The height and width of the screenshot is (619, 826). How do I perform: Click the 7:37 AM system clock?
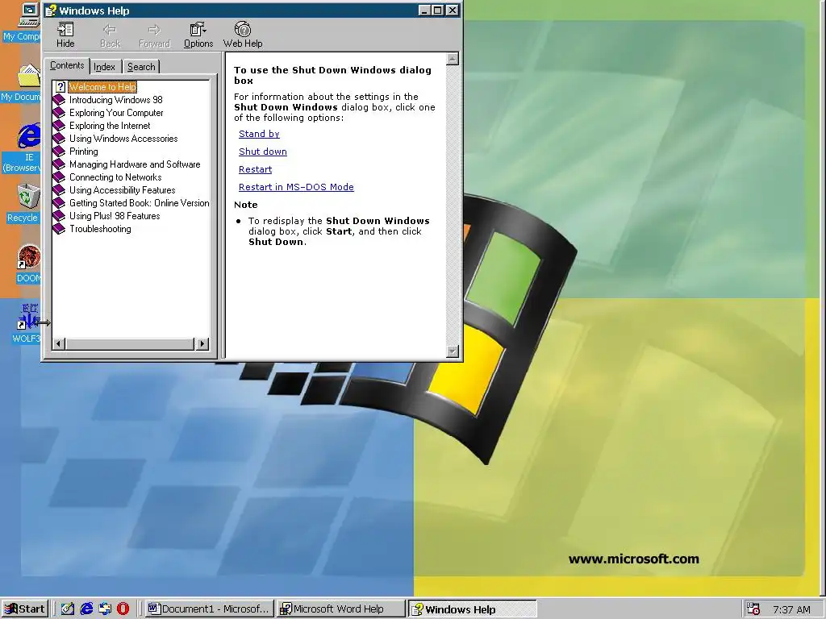click(x=791, y=609)
